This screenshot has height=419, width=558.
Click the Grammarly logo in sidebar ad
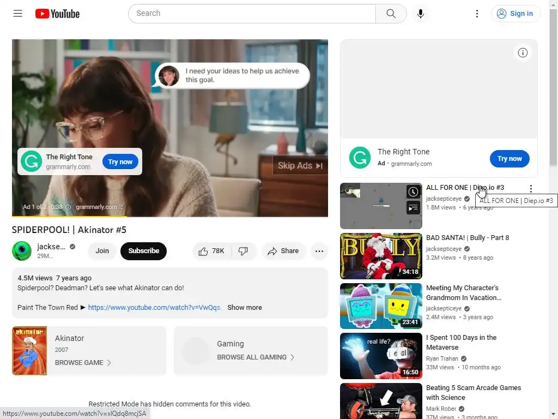360,158
